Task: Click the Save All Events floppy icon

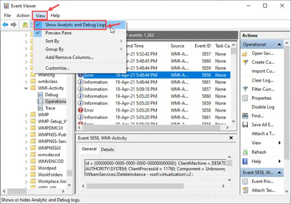Action: 245,124
